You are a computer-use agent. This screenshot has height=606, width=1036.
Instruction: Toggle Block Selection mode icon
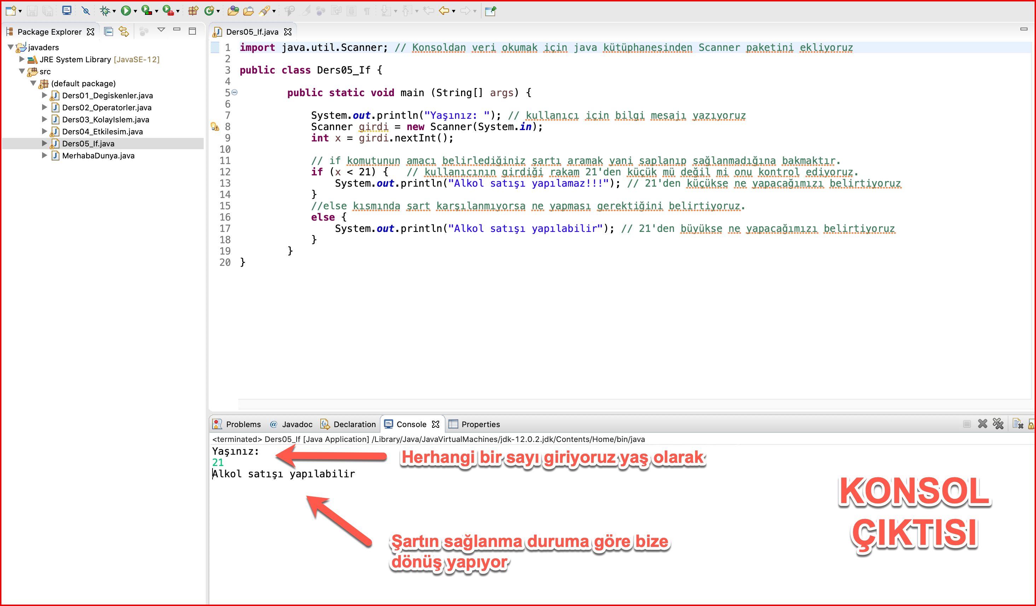351,11
